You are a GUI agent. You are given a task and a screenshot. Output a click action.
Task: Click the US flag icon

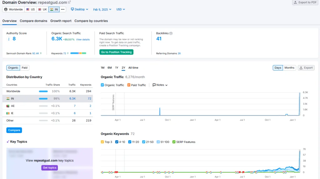point(28,9)
